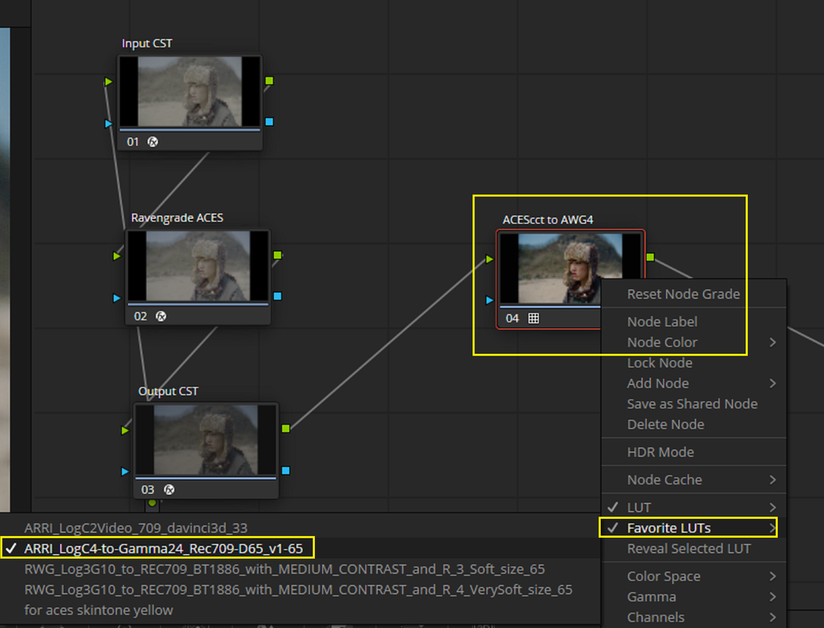Expand the Color Space submenu
Screen dimensions: 824x628
click(694, 576)
